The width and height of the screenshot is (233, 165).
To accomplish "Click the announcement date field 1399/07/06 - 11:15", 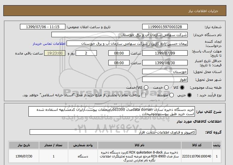I will pos(43,27).
